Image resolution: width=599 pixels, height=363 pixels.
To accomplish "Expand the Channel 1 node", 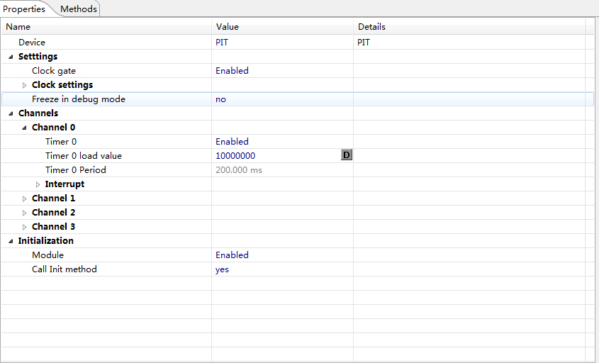I will [x=24, y=199].
